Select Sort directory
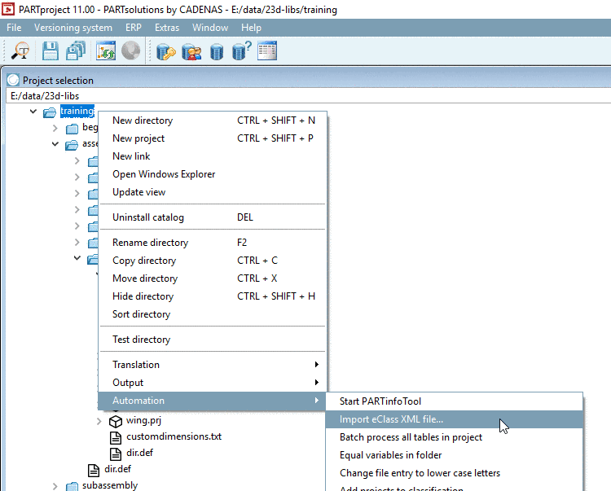611x491 pixels. point(213,314)
